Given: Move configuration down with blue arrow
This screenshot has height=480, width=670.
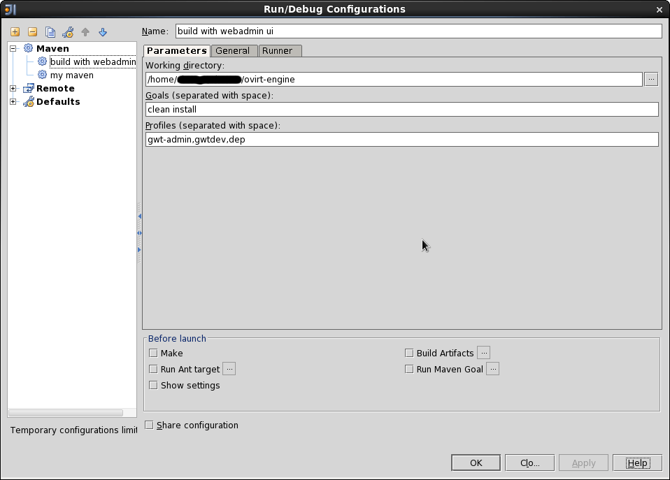Looking at the screenshot, I should 103,32.
